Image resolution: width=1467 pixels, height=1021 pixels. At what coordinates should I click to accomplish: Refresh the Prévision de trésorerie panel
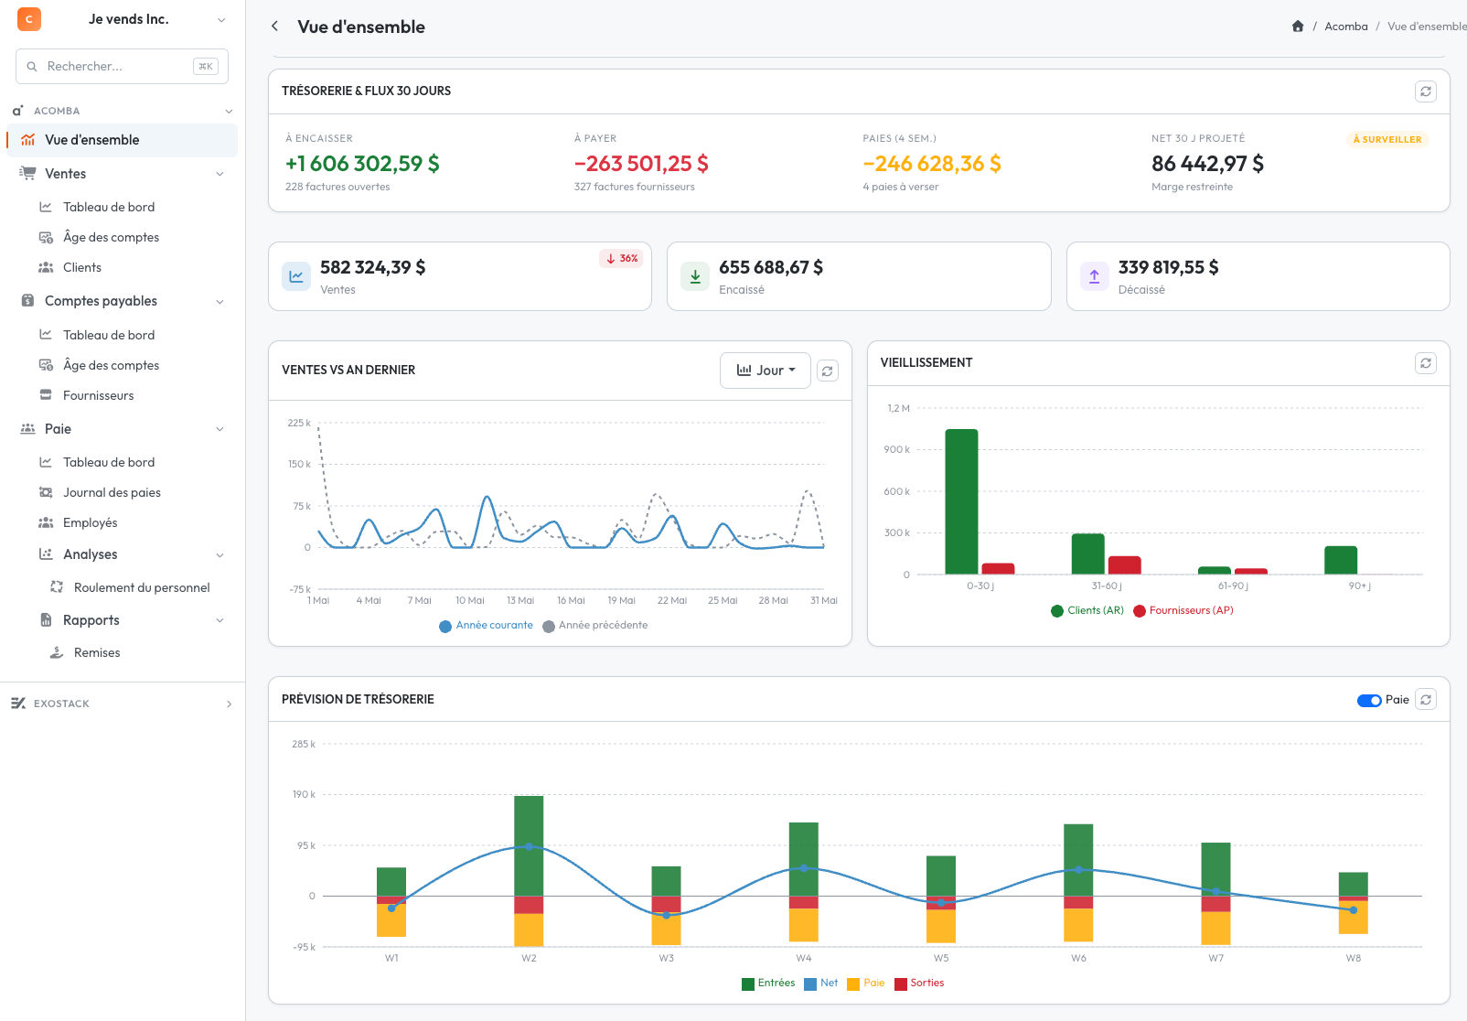point(1425,700)
